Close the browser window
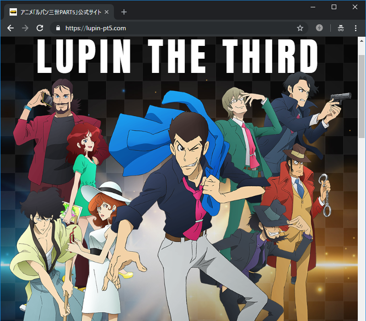 pyautogui.click(x=355, y=7)
